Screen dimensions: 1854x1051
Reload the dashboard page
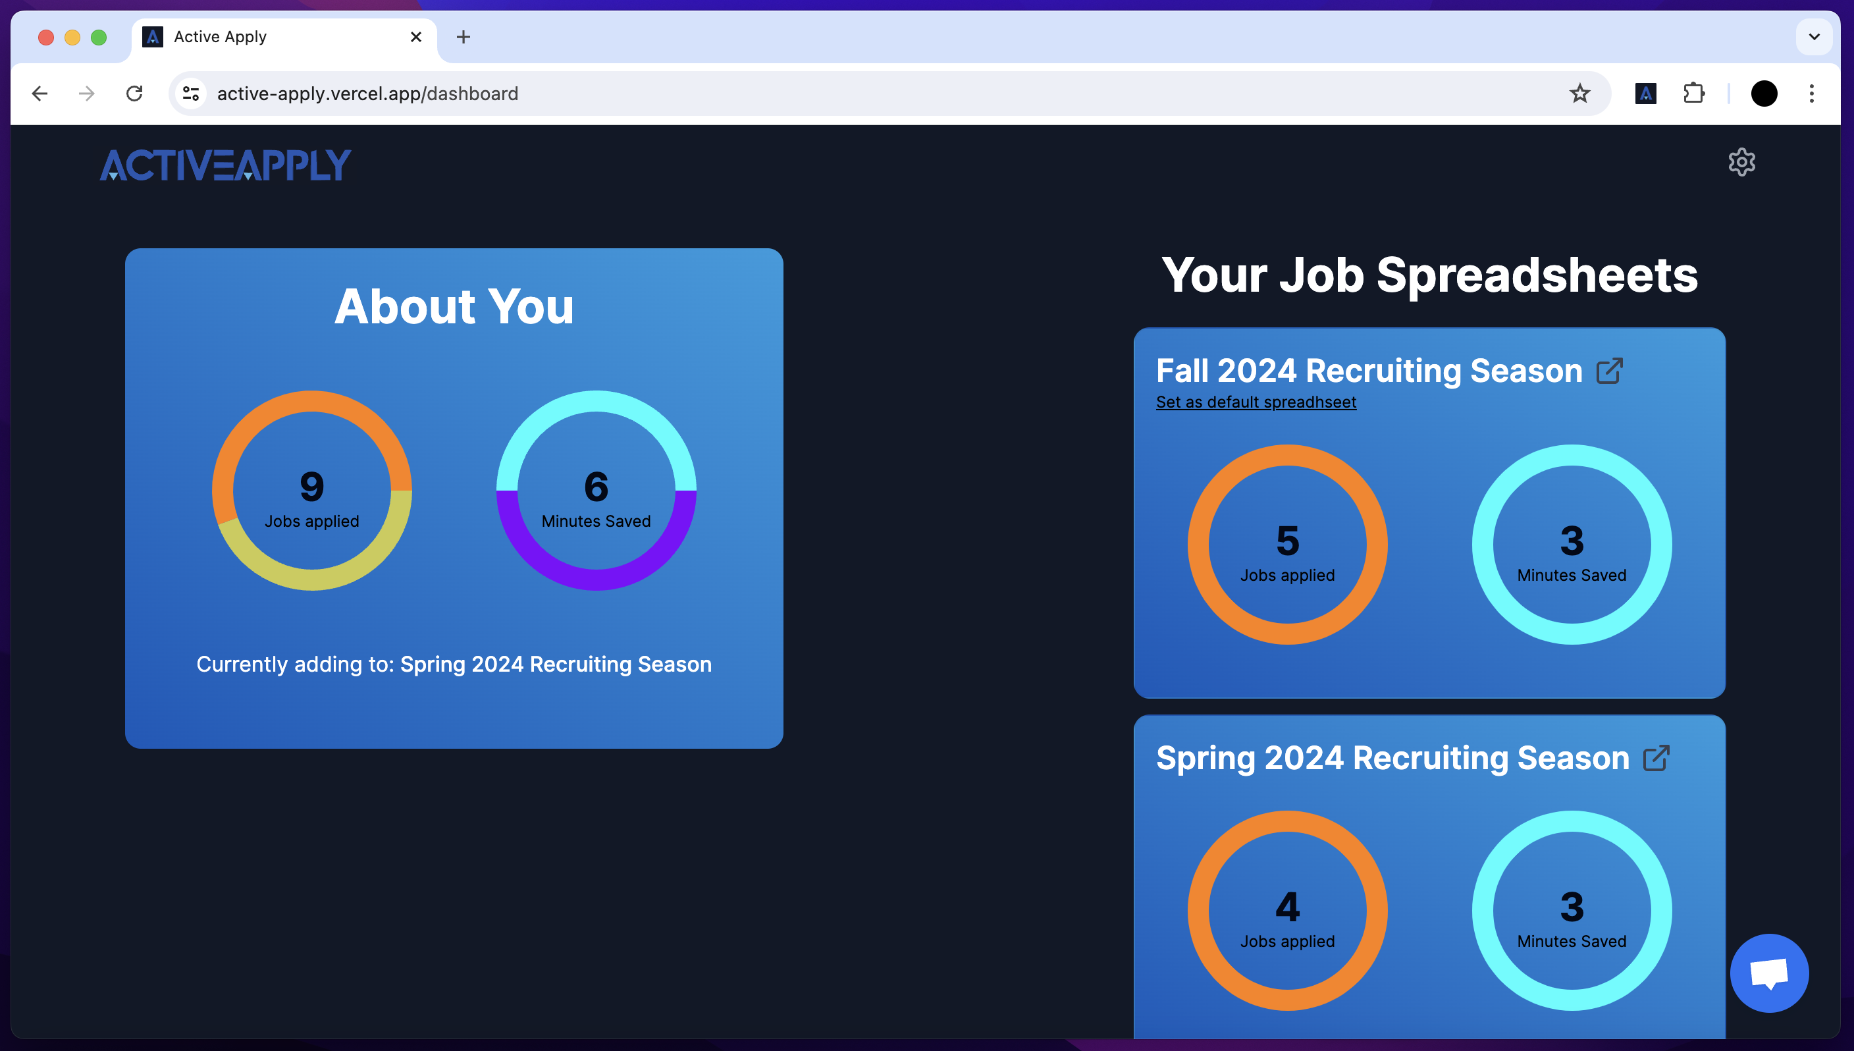(x=134, y=94)
